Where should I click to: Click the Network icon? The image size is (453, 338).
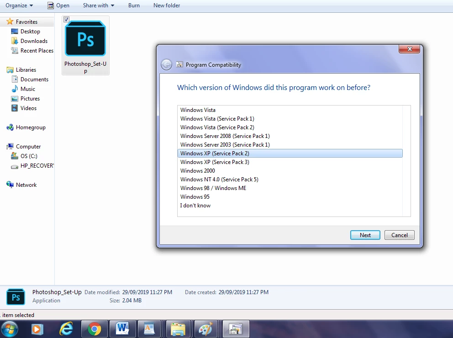pyautogui.click(x=10, y=185)
